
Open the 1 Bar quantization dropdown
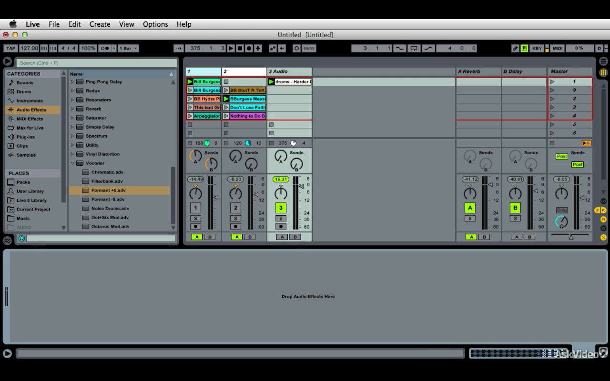pos(128,48)
